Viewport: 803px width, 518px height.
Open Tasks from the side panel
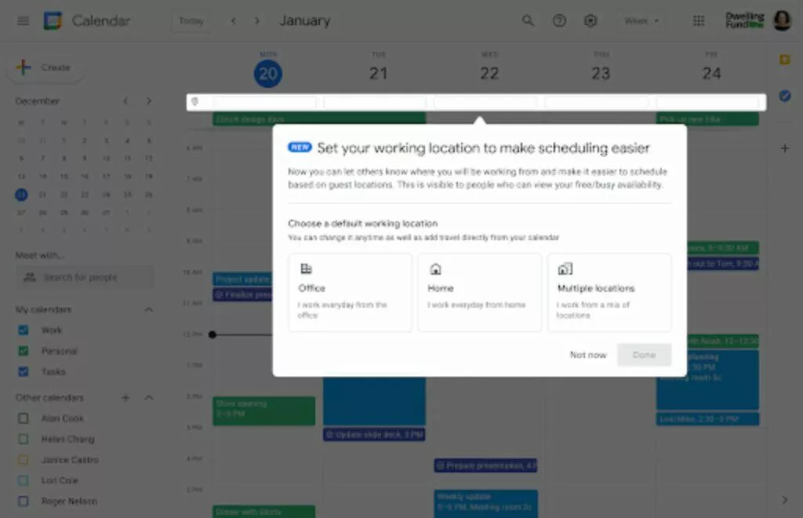point(784,96)
